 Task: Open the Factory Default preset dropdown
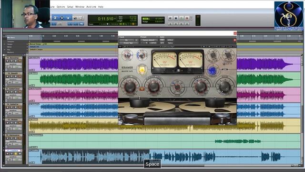coord(149,40)
